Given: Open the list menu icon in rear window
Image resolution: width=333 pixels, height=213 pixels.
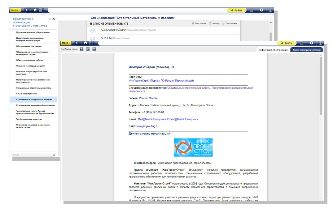Looking at the screenshot, I should coord(252,10).
